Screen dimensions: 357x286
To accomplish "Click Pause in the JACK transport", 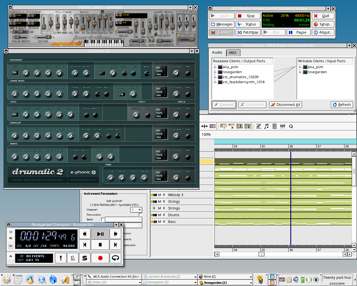I will (298, 32).
